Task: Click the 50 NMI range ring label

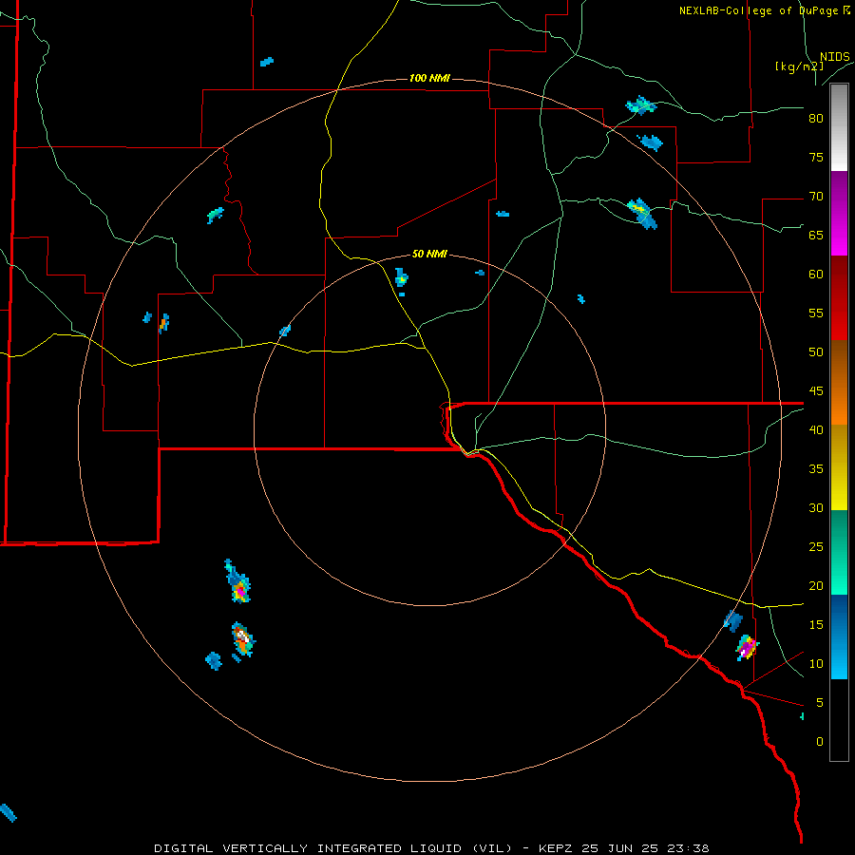Action: point(429,254)
